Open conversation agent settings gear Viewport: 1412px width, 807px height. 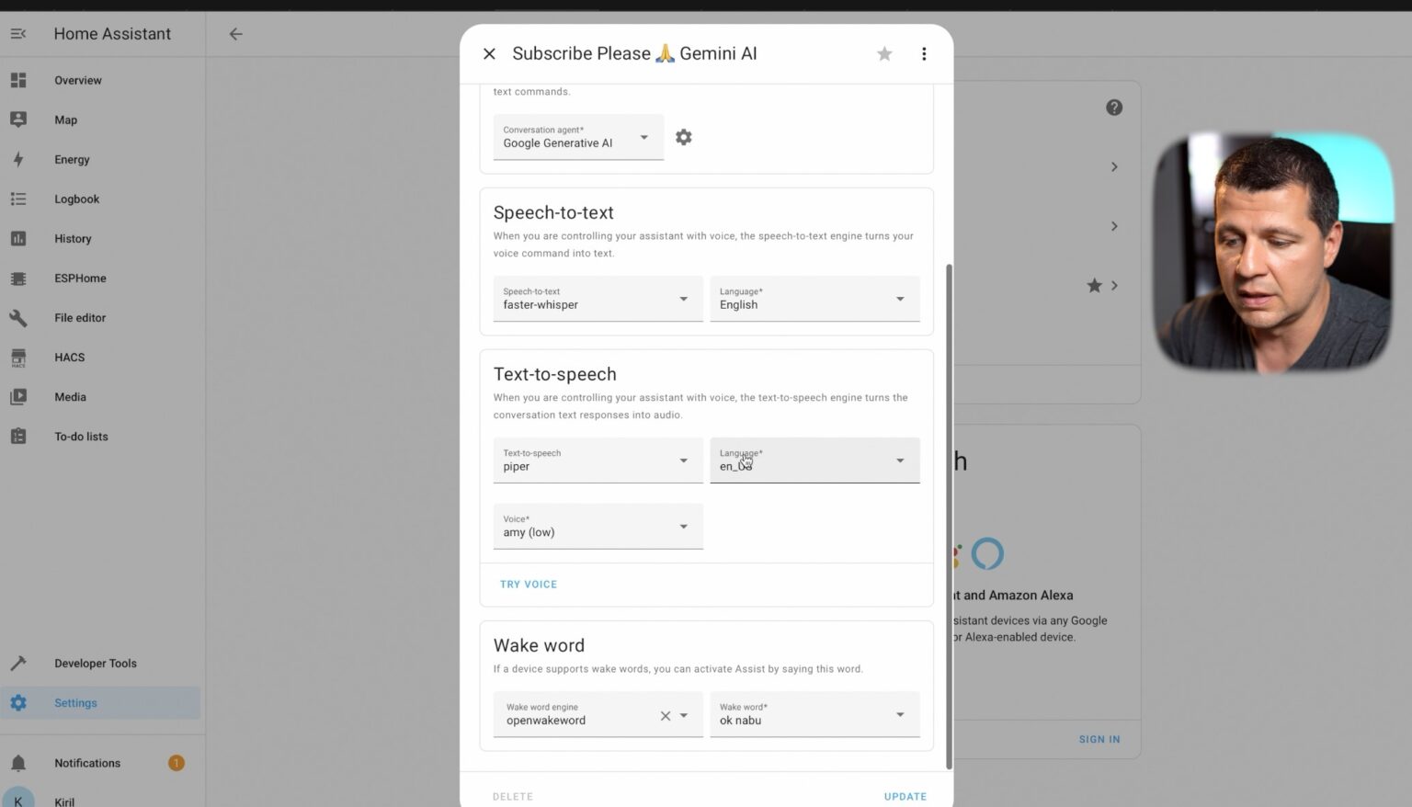coord(683,136)
